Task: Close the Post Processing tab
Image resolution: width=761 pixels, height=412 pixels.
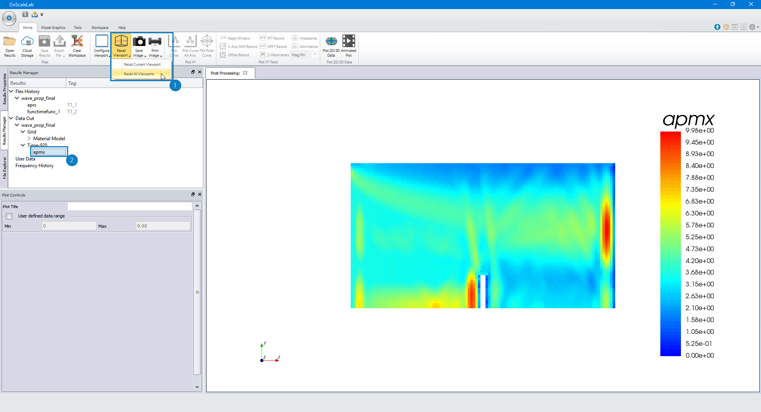Action: pyautogui.click(x=245, y=73)
